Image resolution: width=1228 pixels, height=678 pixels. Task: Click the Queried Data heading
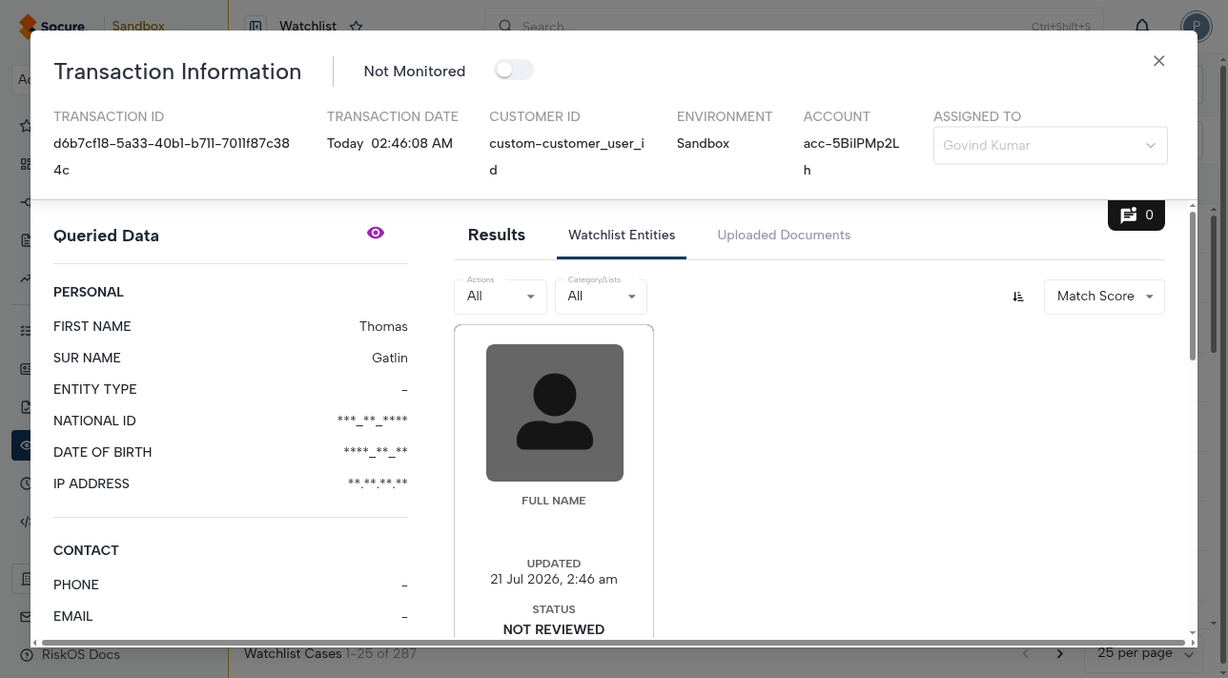pyautogui.click(x=106, y=236)
